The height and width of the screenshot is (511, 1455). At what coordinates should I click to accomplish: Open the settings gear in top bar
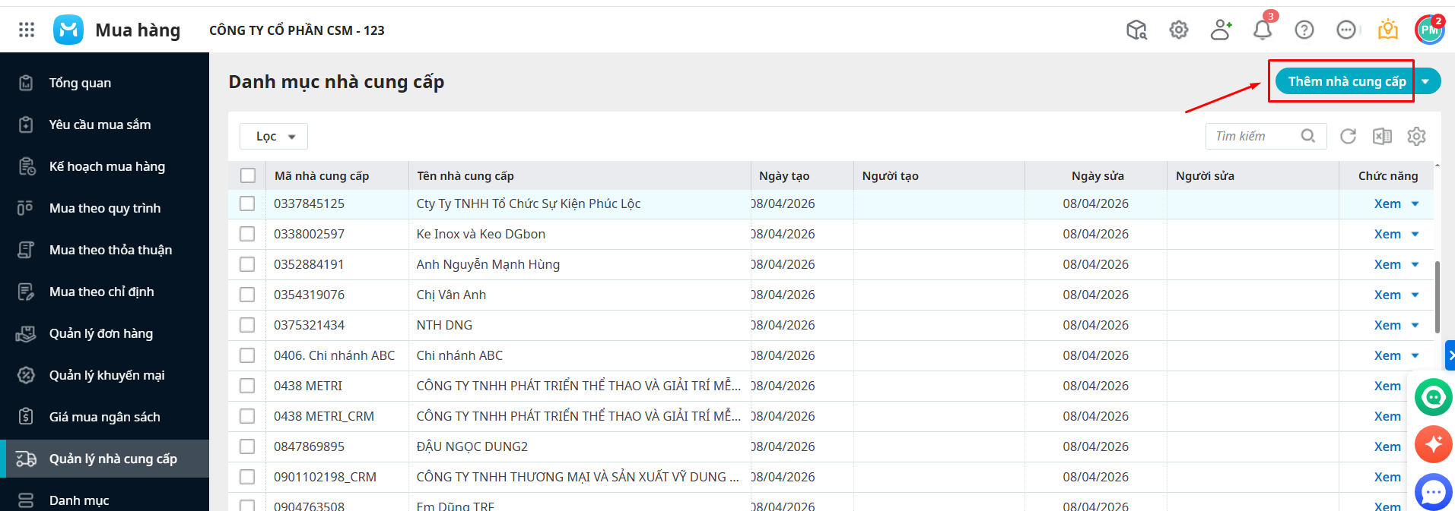tap(1178, 30)
